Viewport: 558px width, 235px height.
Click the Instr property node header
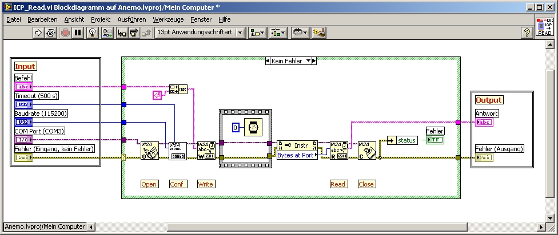click(297, 145)
